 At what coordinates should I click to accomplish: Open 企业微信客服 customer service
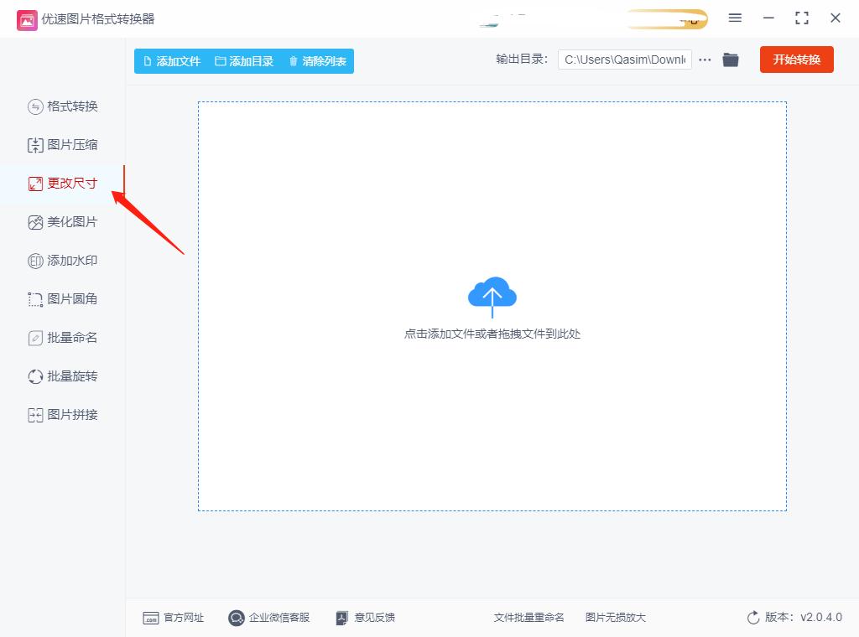tap(268, 618)
